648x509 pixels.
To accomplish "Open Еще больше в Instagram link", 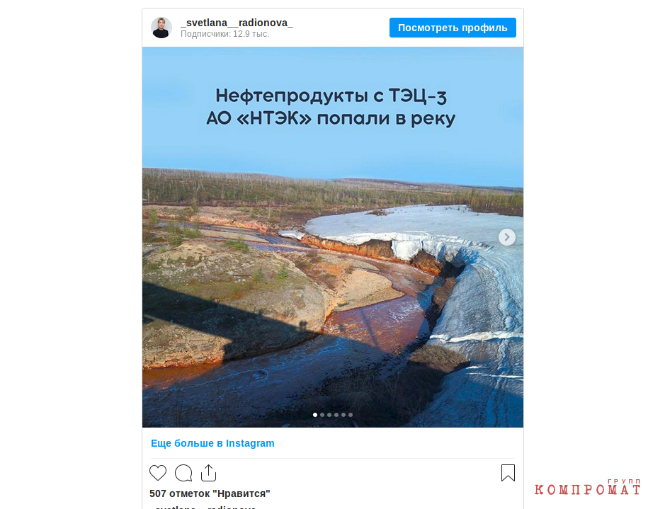I will tap(212, 443).
